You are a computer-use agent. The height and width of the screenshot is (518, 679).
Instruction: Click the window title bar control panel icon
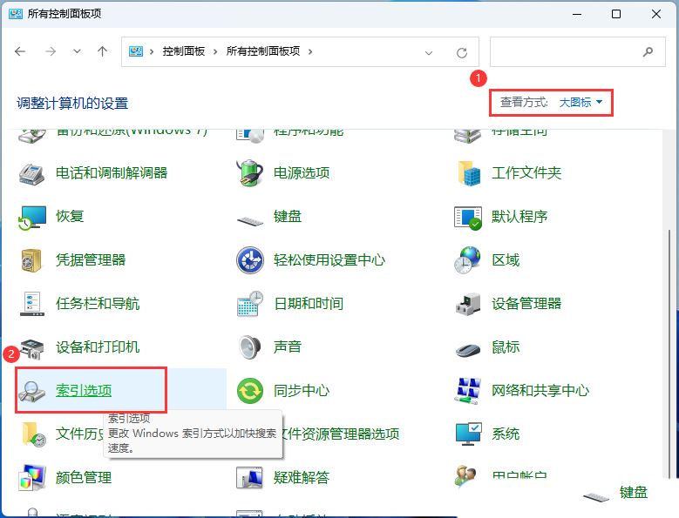pyautogui.click(x=16, y=14)
